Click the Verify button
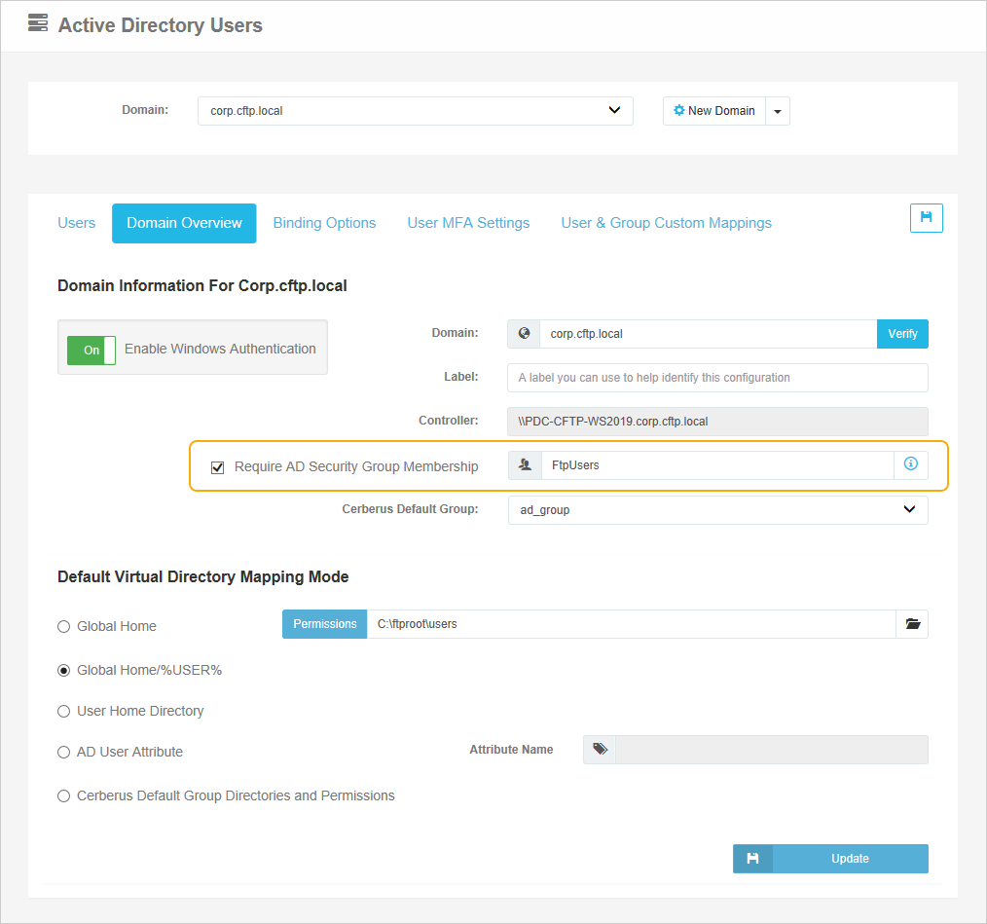Screen dimensions: 987x924 (902, 334)
